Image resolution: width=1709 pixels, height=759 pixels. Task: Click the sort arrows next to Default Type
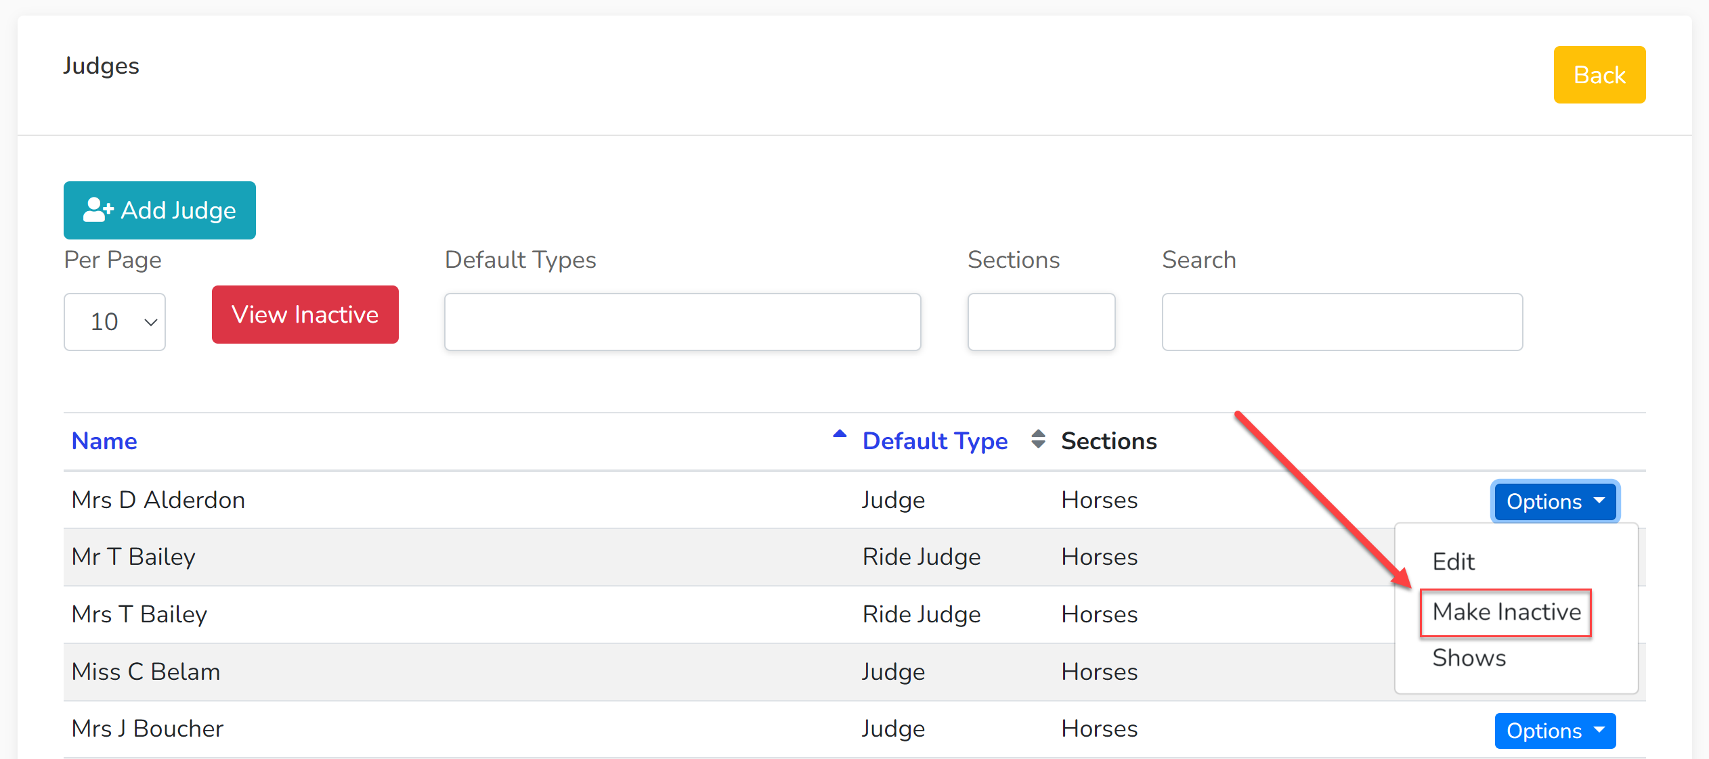click(x=1038, y=439)
